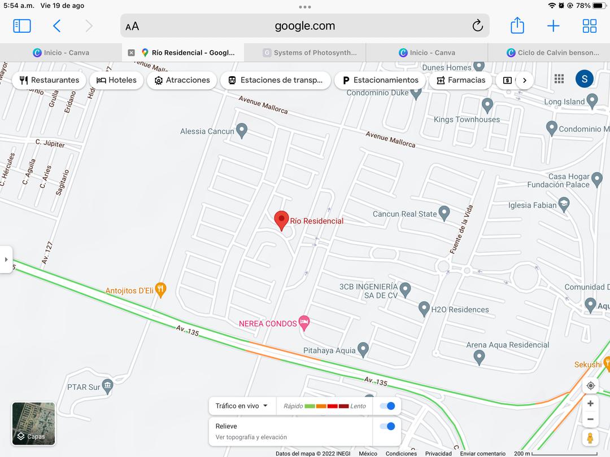Viewport: 610px width, 457px height.
Task: Open the Condiciones link in the footer
Action: tap(401, 454)
